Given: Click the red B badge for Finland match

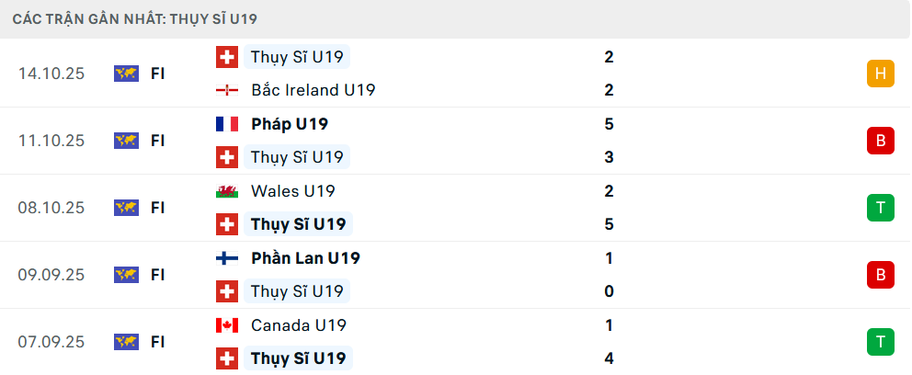Looking at the screenshot, I should (x=880, y=275).
